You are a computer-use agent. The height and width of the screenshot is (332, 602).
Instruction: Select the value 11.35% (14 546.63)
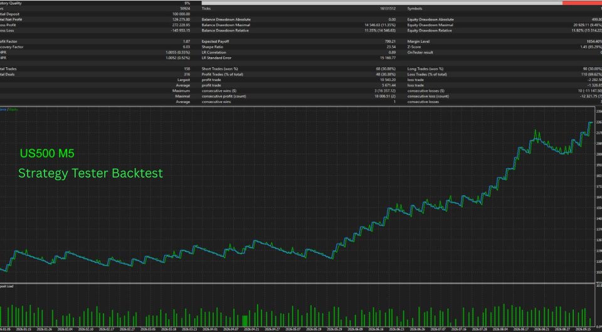point(380,30)
